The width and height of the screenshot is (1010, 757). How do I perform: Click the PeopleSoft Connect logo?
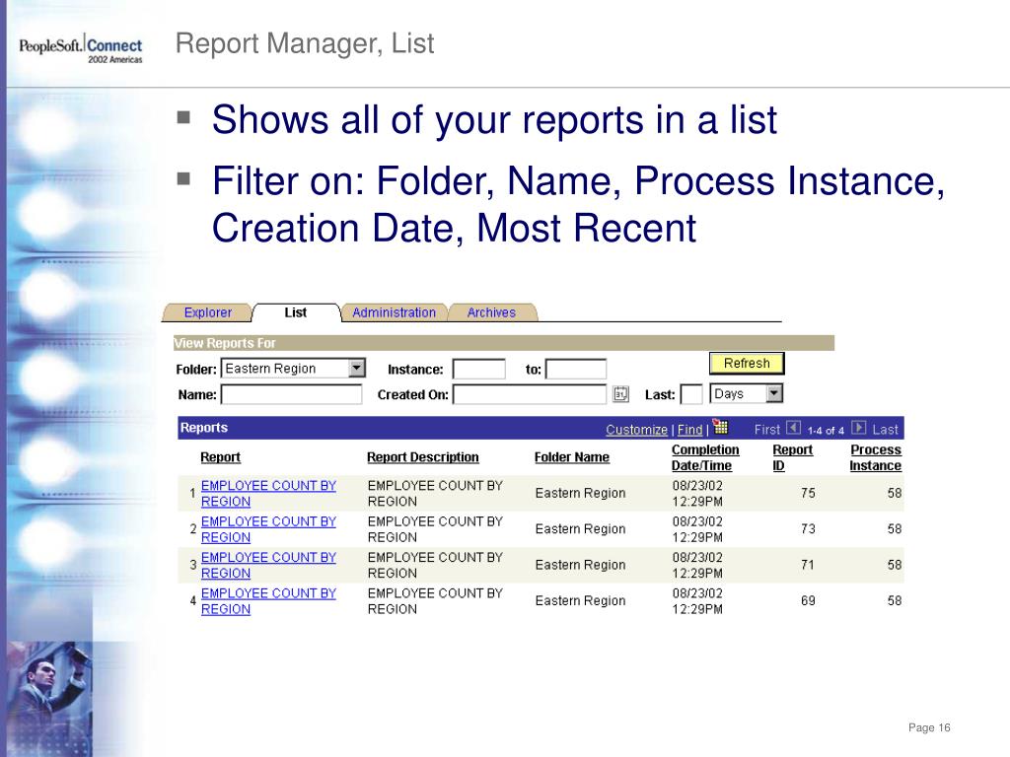(81, 49)
